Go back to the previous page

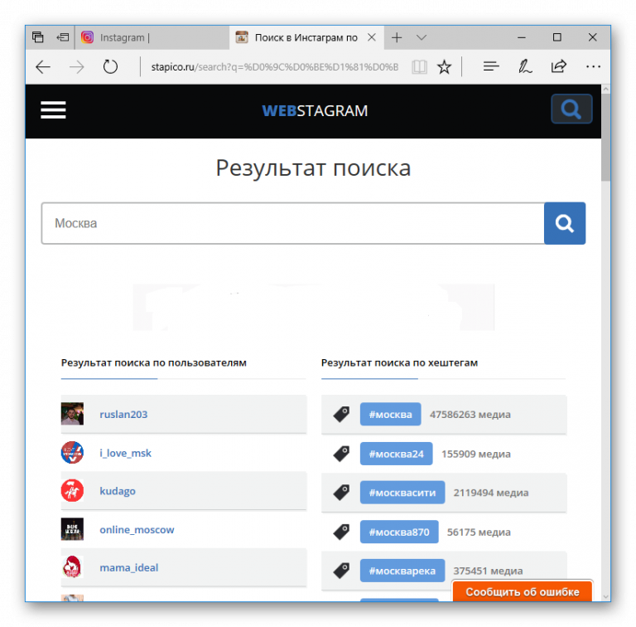click(43, 67)
